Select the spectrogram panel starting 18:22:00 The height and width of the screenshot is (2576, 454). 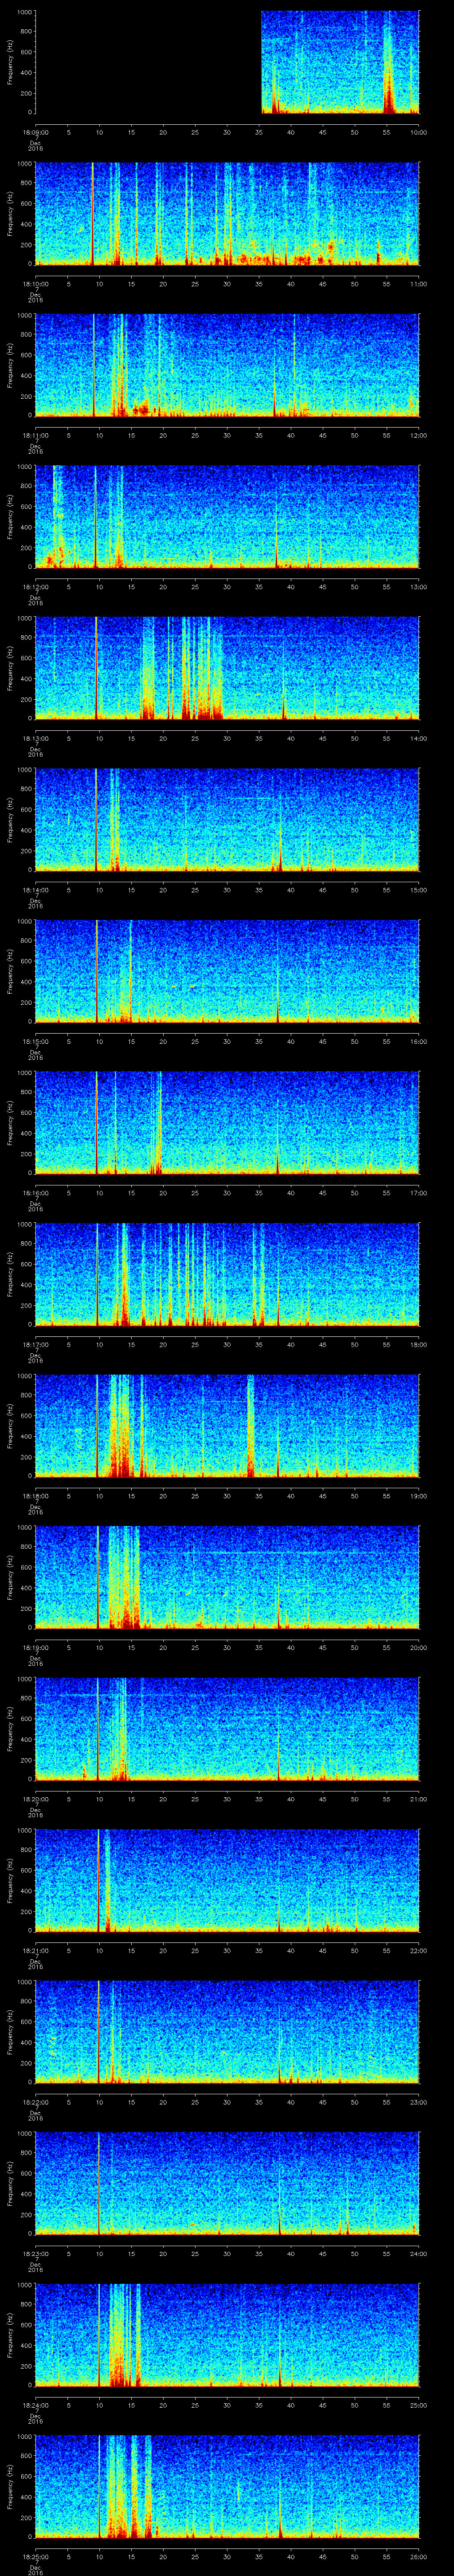click(227, 2032)
